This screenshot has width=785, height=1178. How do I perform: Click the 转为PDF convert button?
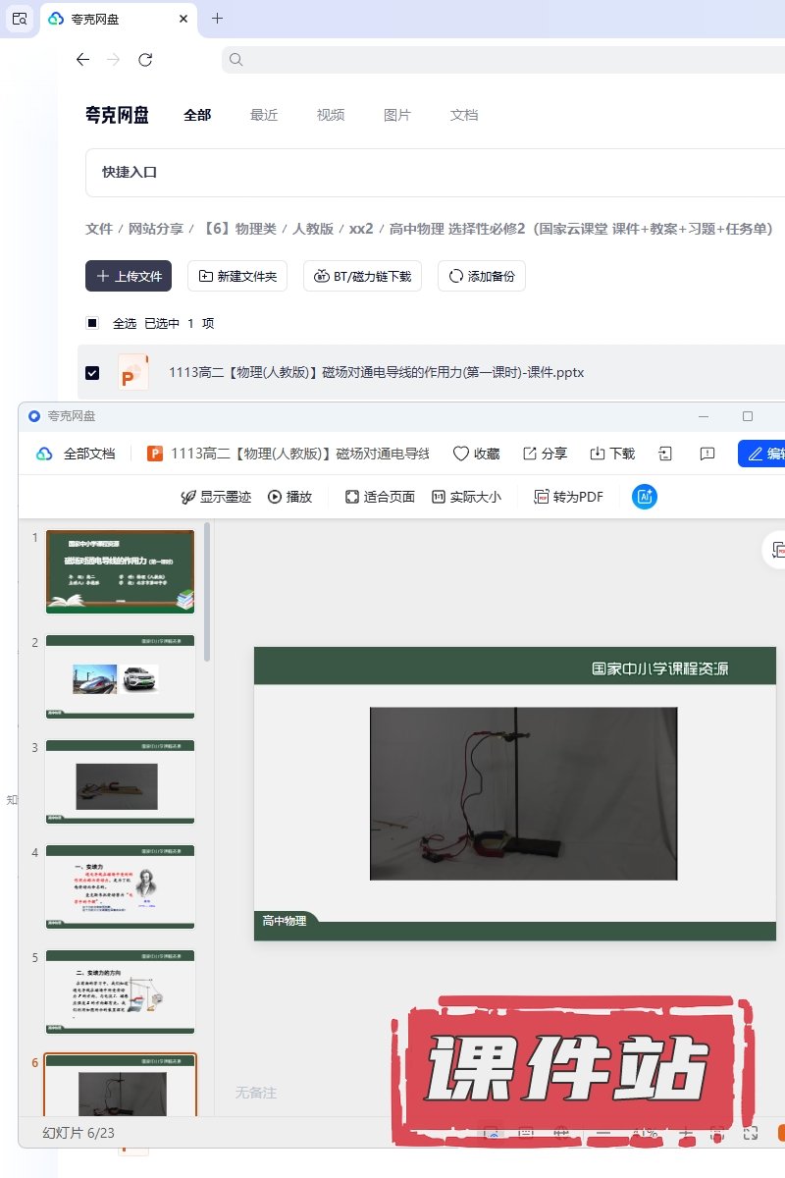(x=568, y=497)
